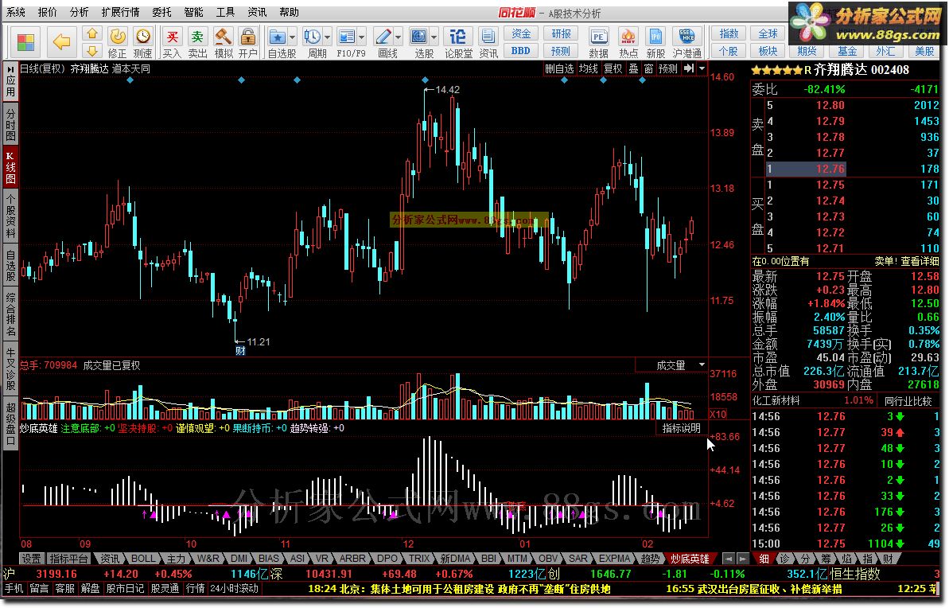Switch to the 新DMA indicator tab
This screenshot has width=949, height=608.
pyautogui.click(x=454, y=559)
